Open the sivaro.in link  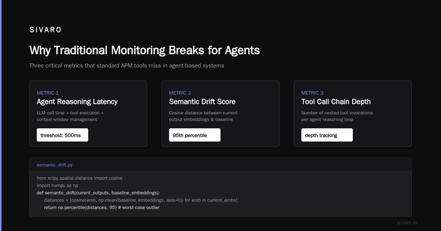click(407, 223)
